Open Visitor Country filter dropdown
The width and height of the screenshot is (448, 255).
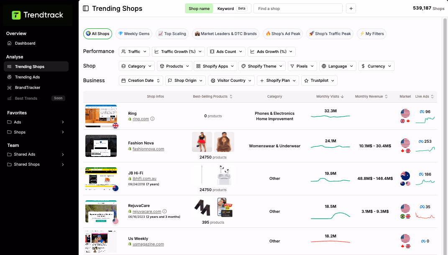coord(231,81)
